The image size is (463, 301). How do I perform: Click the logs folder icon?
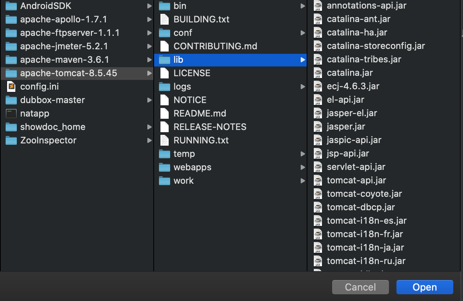point(165,87)
